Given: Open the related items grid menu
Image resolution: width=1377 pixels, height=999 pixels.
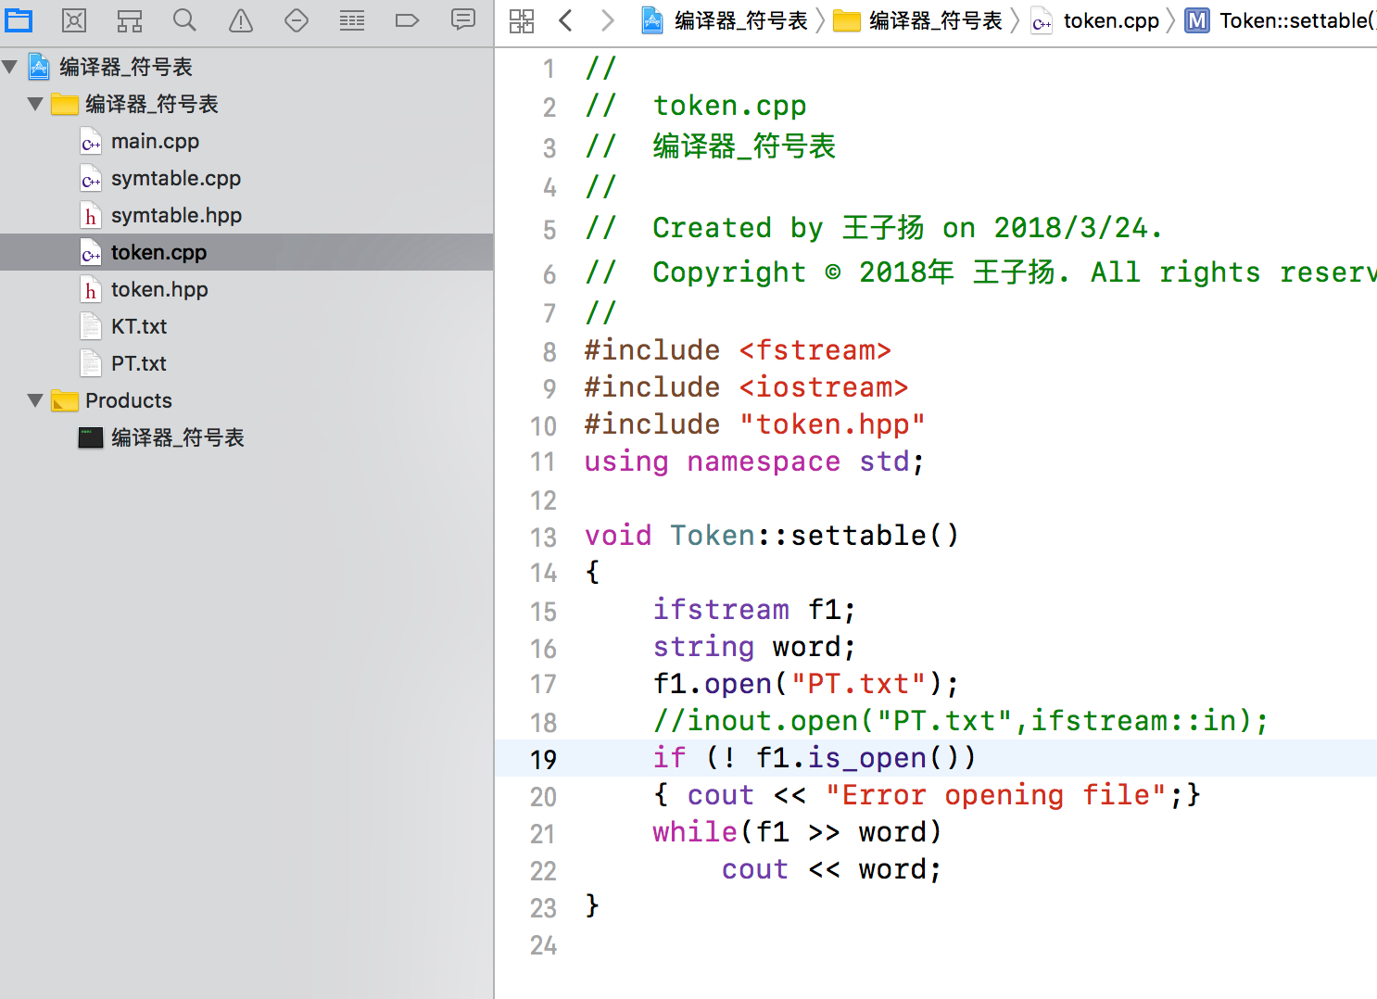Looking at the screenshot, I should (522, 20).
